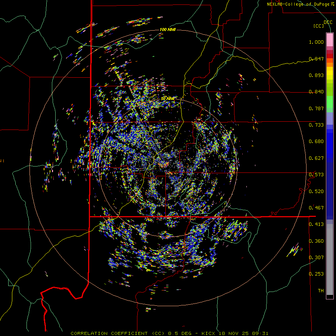Select the 0.520 scale value

point(316,192)
